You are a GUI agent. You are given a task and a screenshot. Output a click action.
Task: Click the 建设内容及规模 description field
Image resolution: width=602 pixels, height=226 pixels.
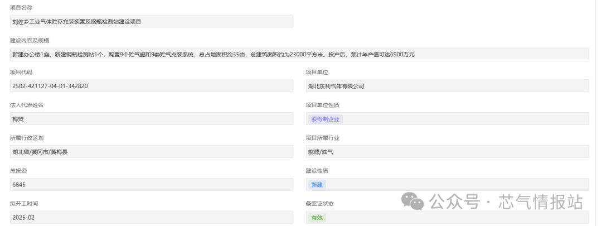tap(299, 55)
